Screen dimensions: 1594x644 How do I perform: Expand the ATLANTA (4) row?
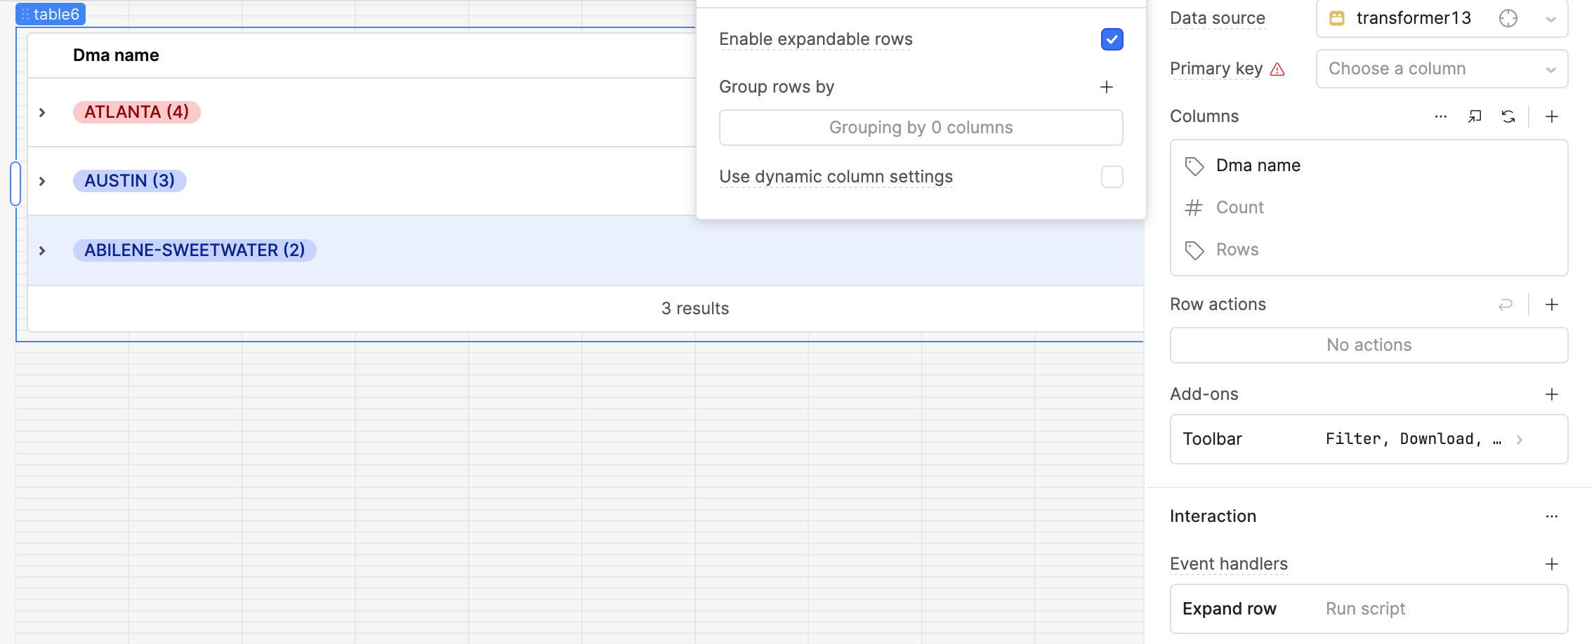[43, 112]
